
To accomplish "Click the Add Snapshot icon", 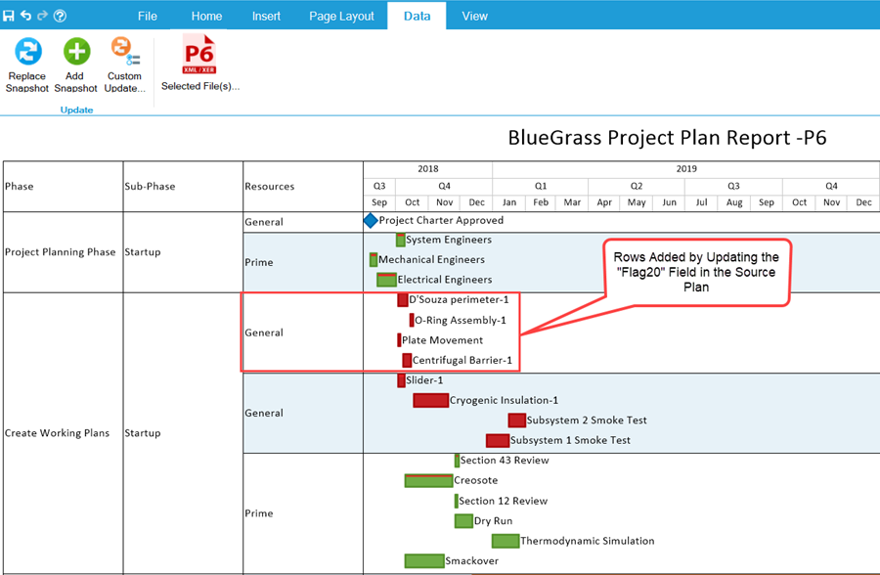I will [x=75, y=59].
